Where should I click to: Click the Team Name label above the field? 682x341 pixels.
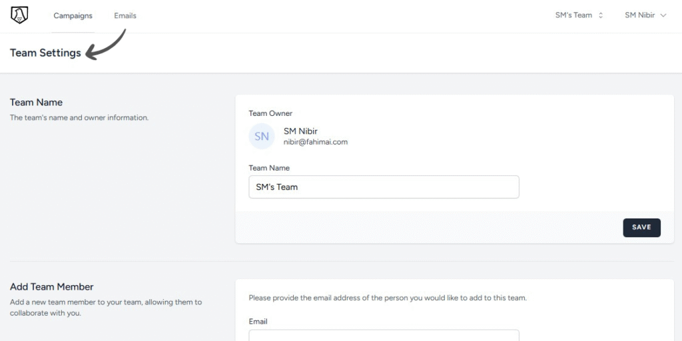(269, 169)
